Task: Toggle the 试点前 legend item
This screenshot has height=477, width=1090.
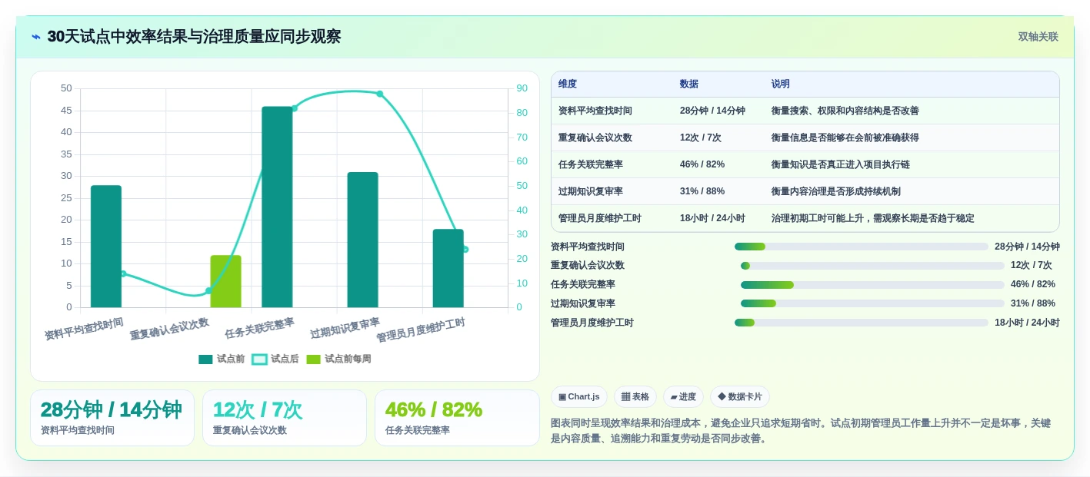Action: [x=222, y=359]
